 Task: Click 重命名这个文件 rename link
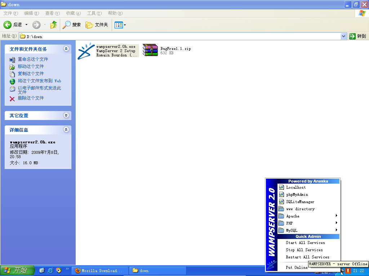click(33, 59)
